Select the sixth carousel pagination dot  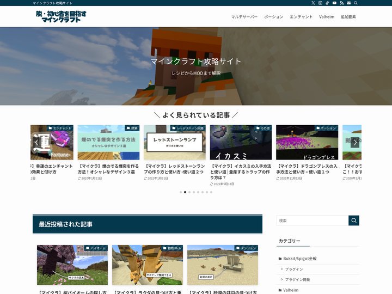click(203, 192)
